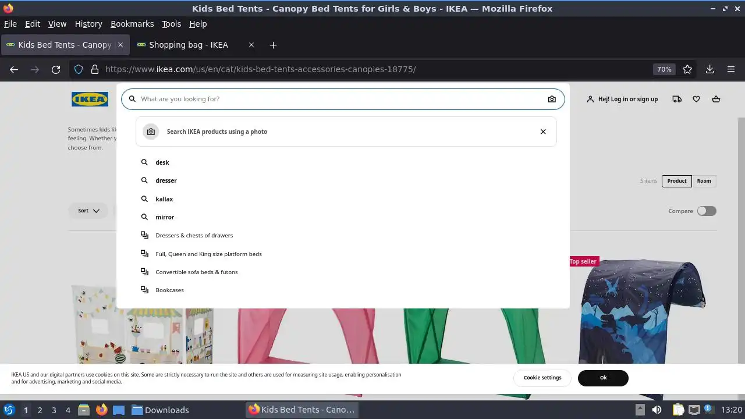Select the Kids Bed Tents browser tab
This screenshot has width=745, height=419.
[65, 45]
